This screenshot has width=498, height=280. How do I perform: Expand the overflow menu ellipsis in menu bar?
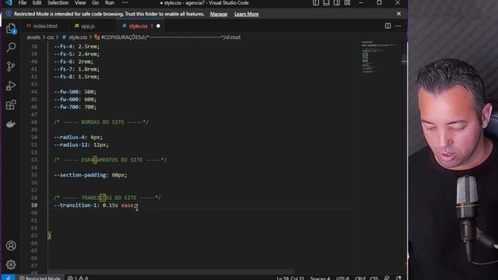coord(124,3)
